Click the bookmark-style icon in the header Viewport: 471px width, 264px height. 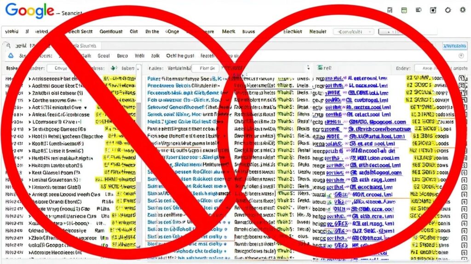[x=390, y=10]
